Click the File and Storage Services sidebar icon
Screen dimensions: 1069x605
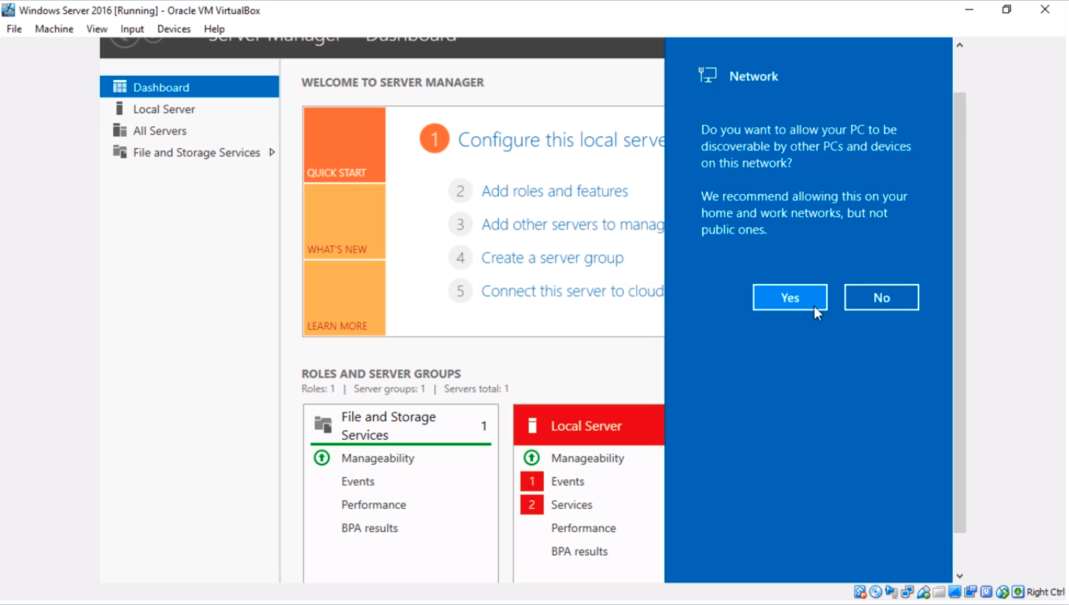[x=119, y=152]
